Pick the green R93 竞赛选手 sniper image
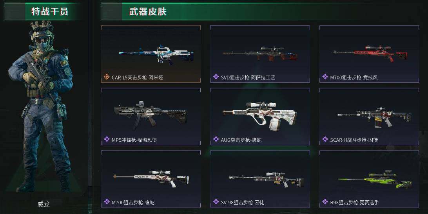This screenshot has width=428, height=214. [375, 180]
